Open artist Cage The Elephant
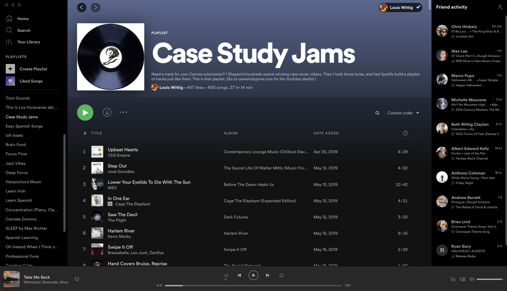 click(133, 204)
